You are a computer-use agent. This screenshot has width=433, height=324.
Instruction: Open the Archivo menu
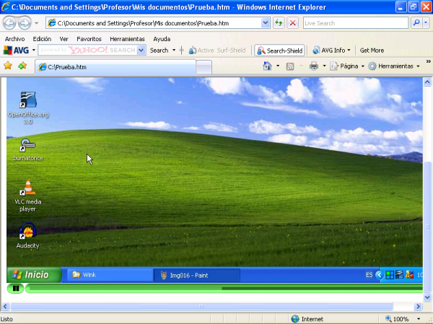(x=14, y=39)
